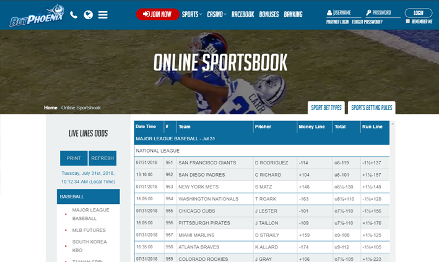
Task: Open the Racebook menu item
Action: point(243,14)
